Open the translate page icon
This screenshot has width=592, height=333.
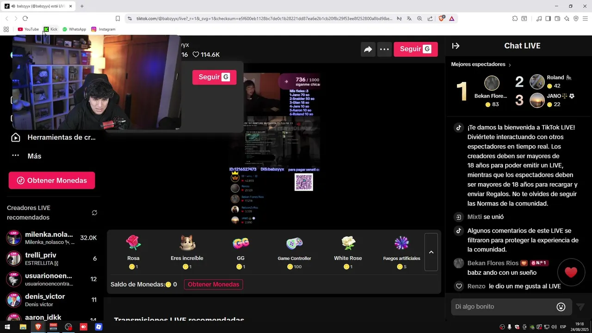point(409,18)
